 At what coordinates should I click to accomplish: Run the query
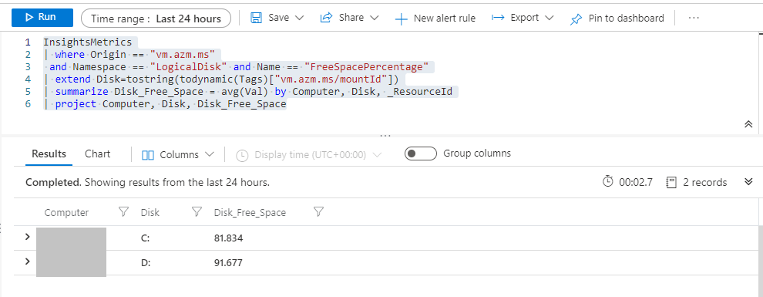pos(42,18)
